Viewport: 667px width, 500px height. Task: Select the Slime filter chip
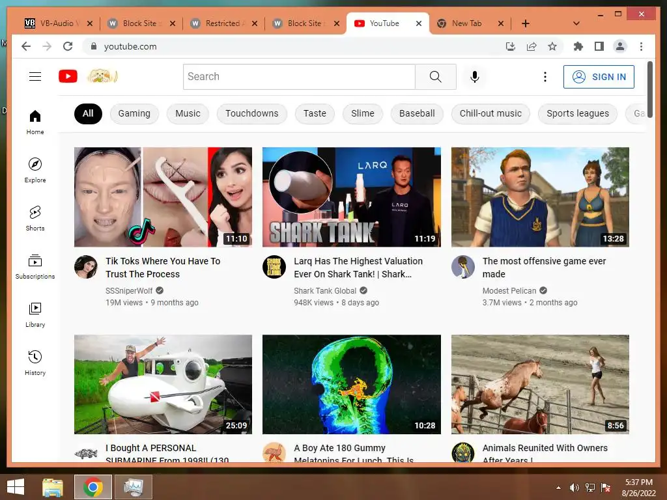pyautogui.click(x=362, y=113)
